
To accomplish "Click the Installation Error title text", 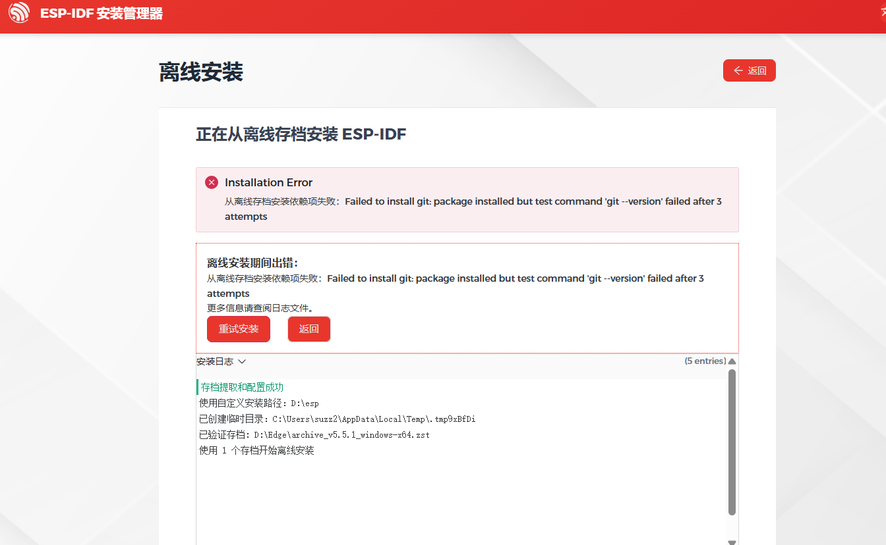I will (x=269, y=182).
